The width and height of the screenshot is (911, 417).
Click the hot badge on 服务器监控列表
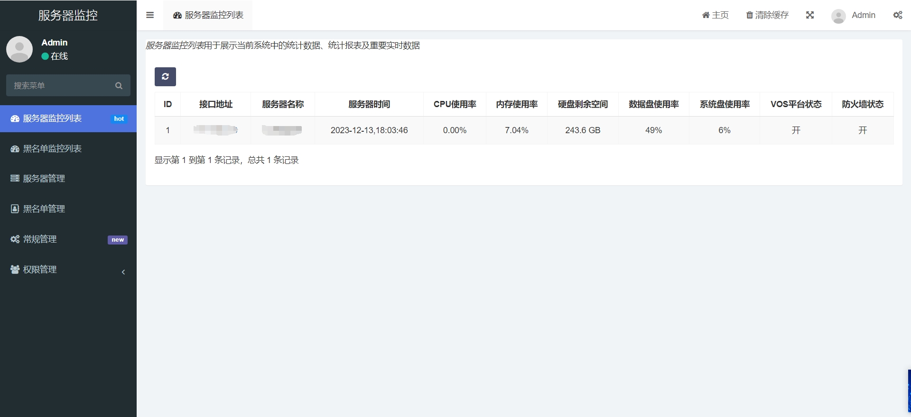tap(119, 119)
